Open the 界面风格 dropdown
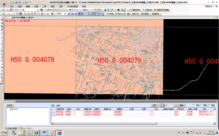 coord(210,6)
